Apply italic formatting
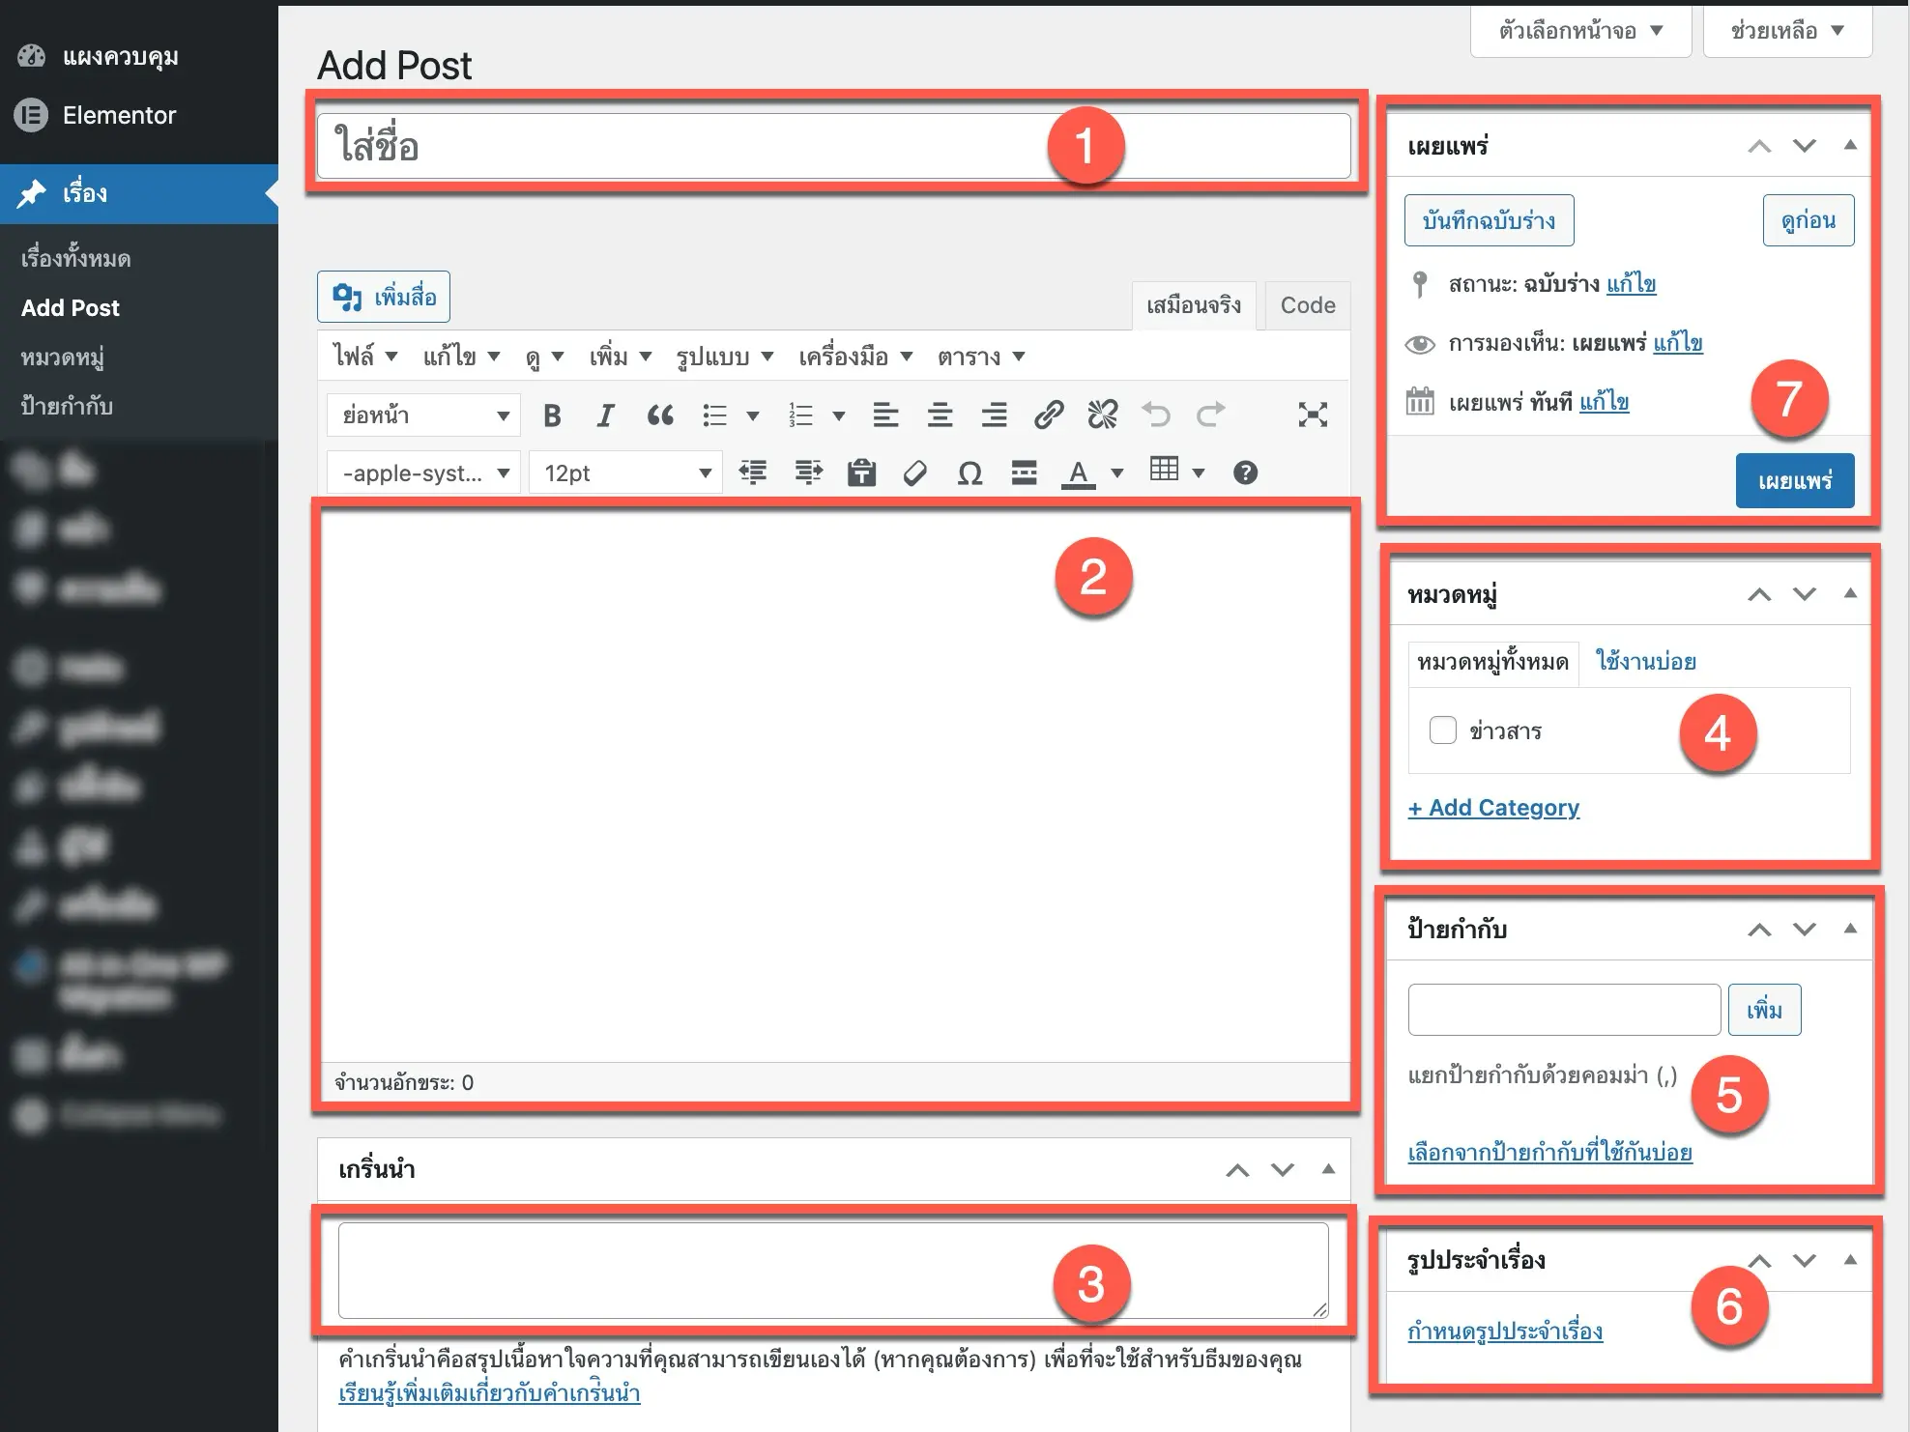The image size is (1910, 1432). click(605, 415)
